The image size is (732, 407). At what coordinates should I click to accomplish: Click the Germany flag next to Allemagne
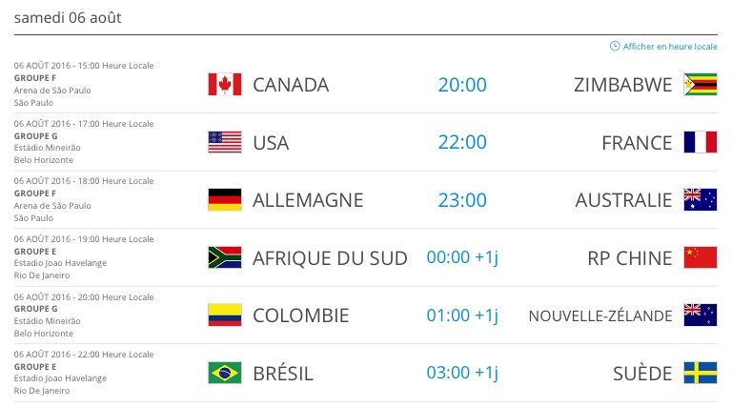[224, 200]
